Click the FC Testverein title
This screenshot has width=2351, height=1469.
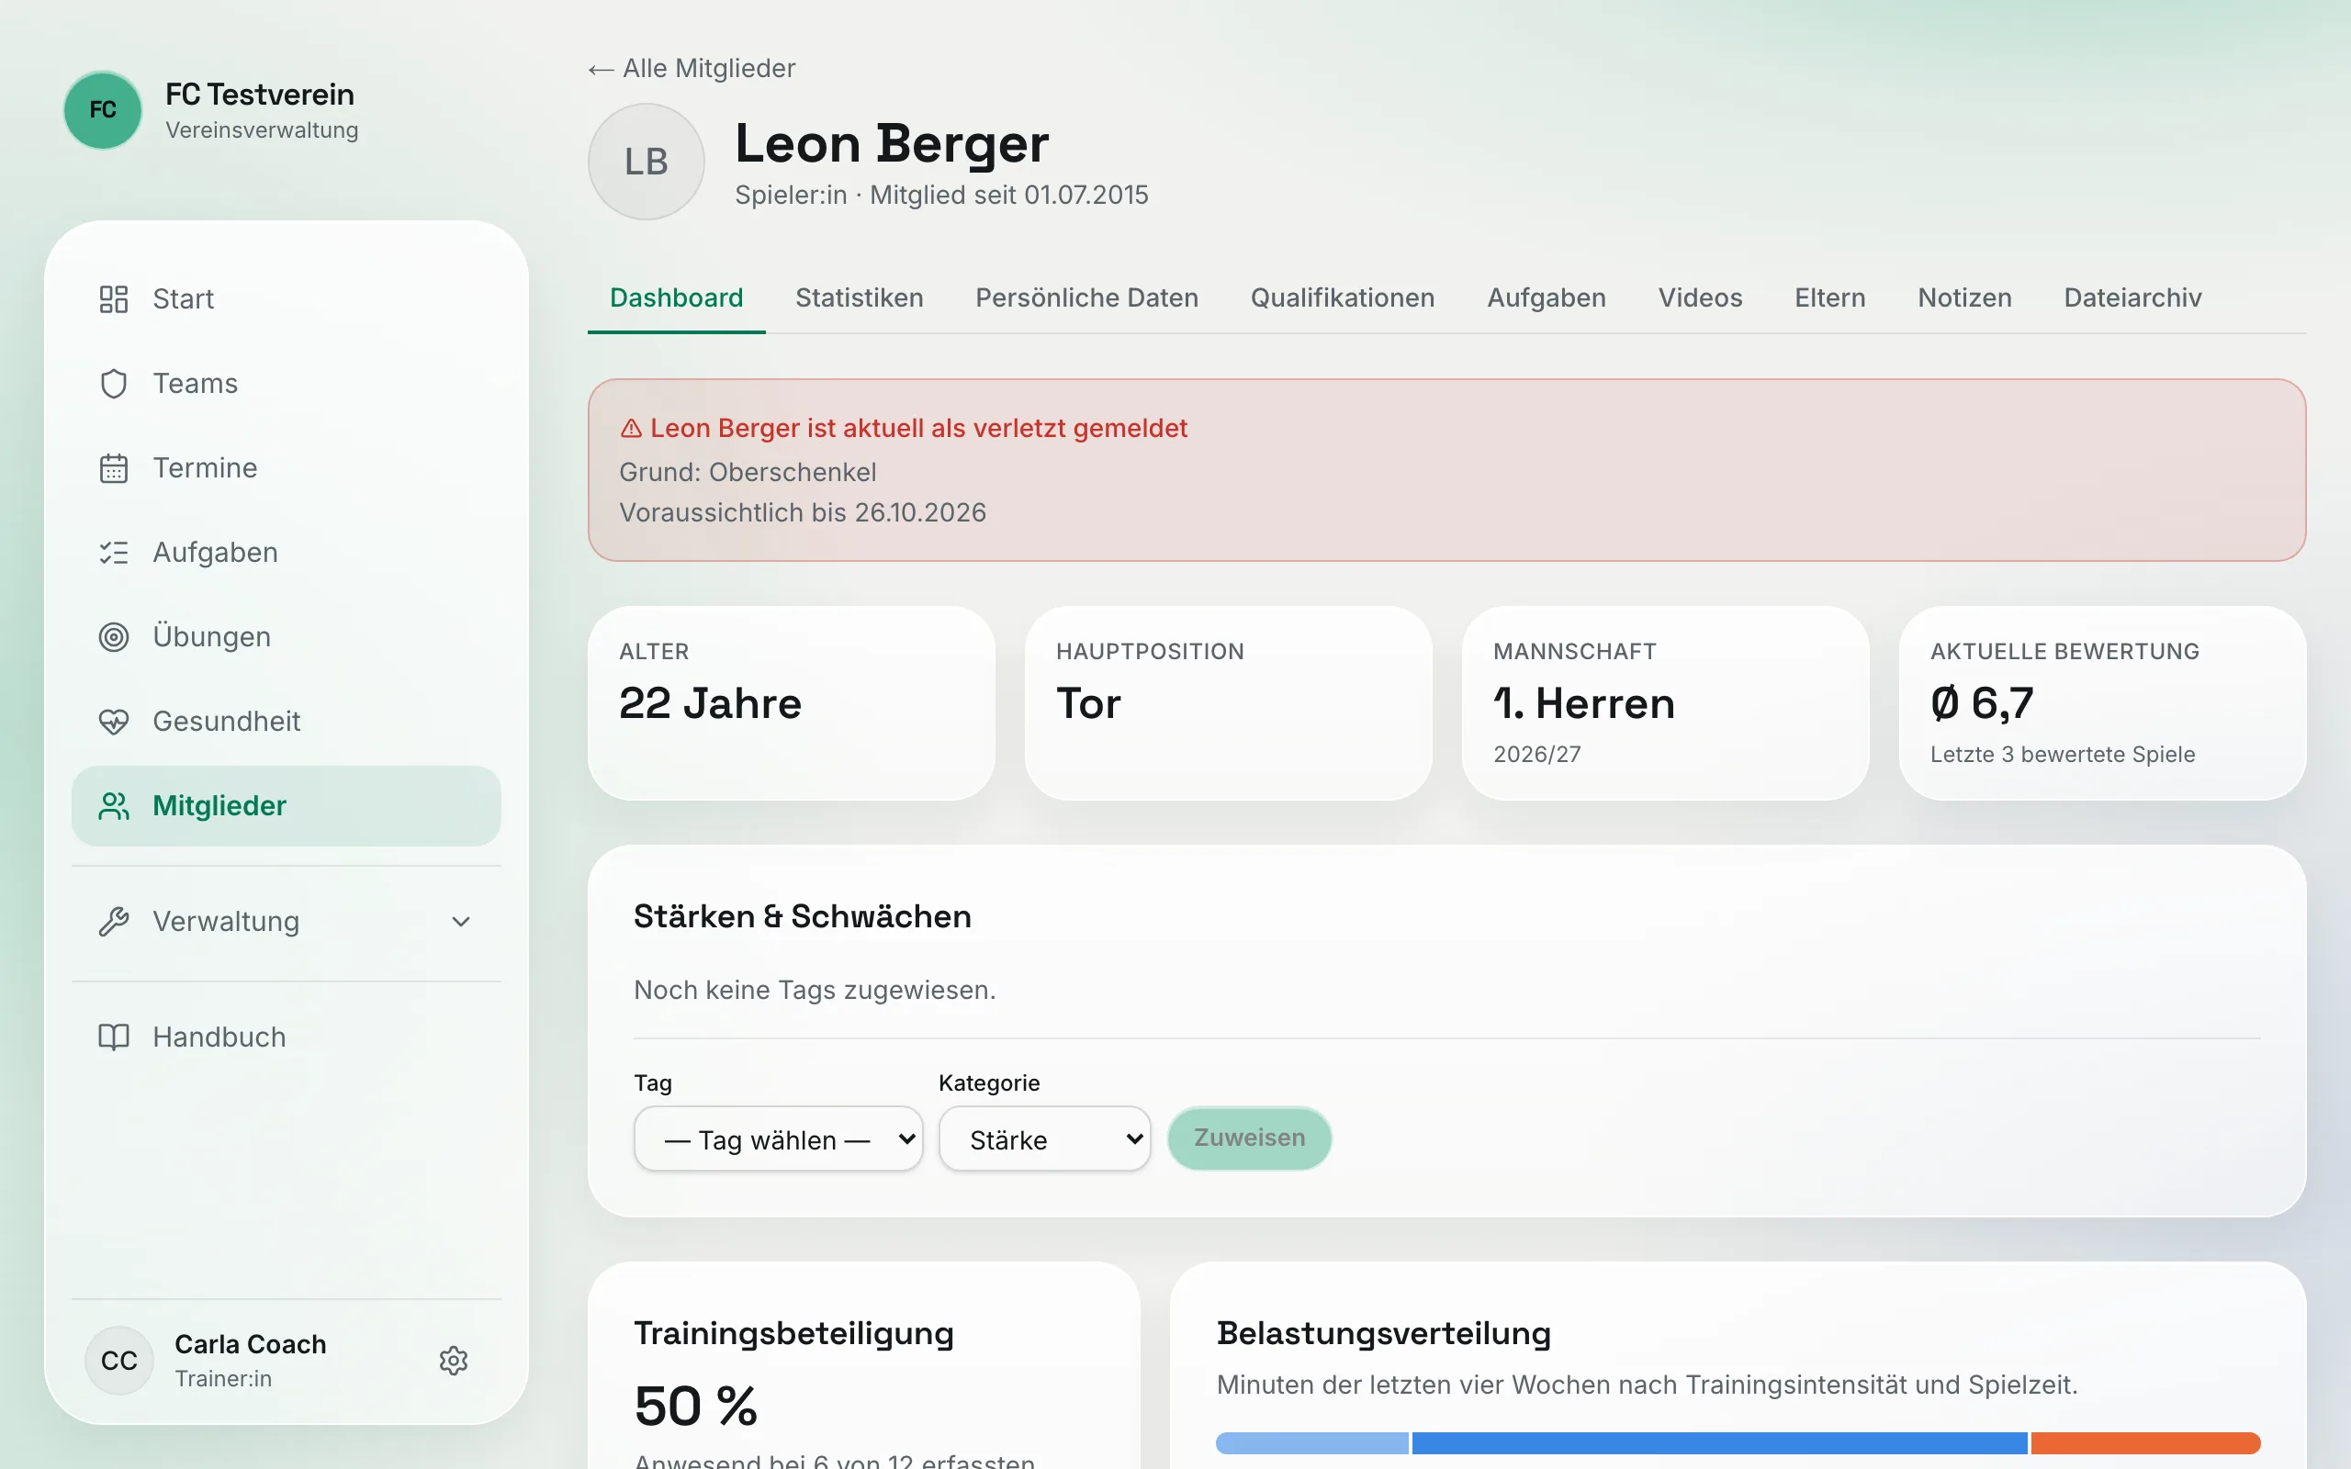(x=261, y=95)
